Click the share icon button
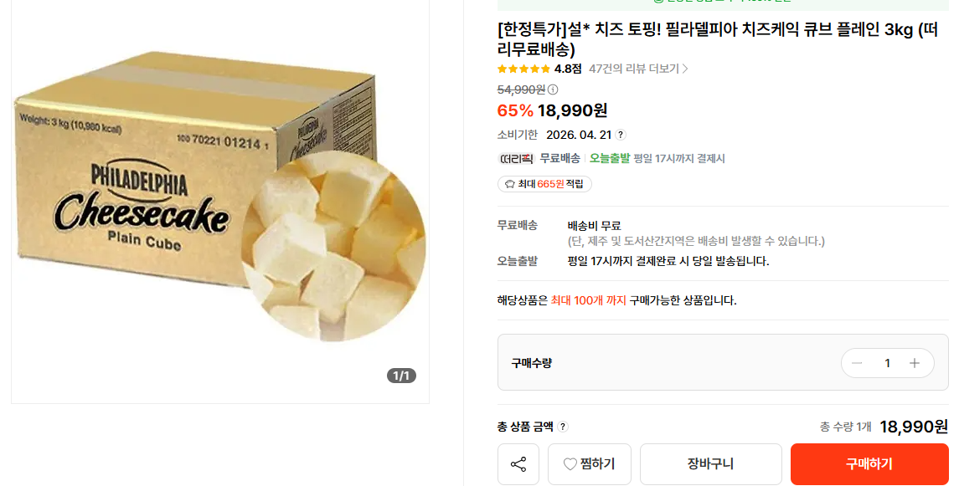The height and width of the screenshot is (486, 959). point(518,464)
